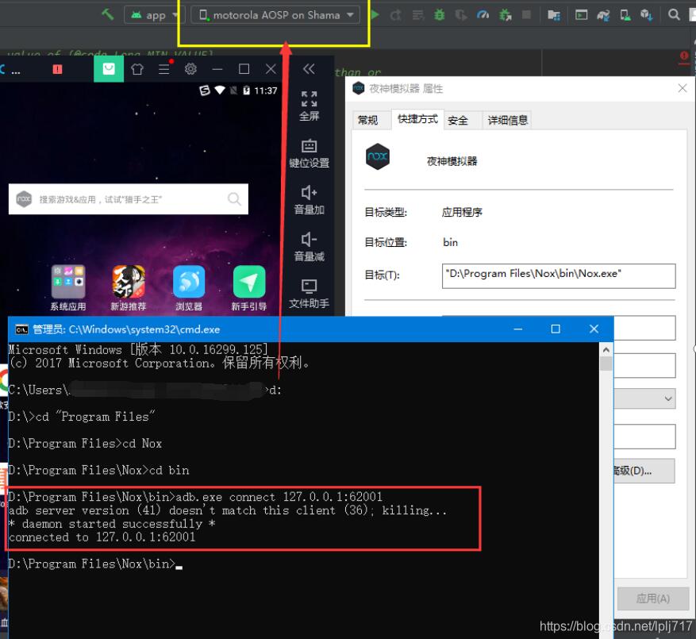Switch to the 常规 tab in properties dialog

[x=368, y=121]
